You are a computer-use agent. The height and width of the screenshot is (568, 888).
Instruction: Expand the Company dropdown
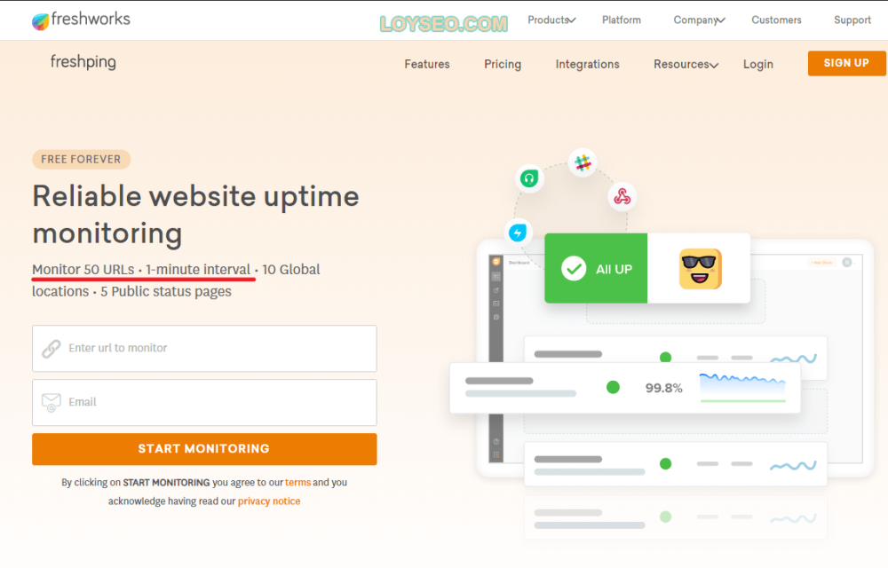click(x=699, y=20)
